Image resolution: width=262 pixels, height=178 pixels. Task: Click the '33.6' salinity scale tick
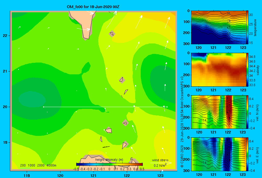pyautogui.click(x=252, y=85)
